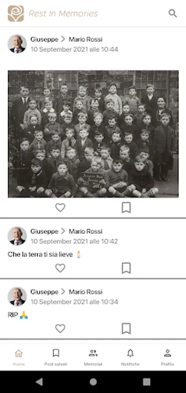Tap Giuseppe's avatar on the RIP post
This screenshot has height=393, width=186.
pos(17,296)
